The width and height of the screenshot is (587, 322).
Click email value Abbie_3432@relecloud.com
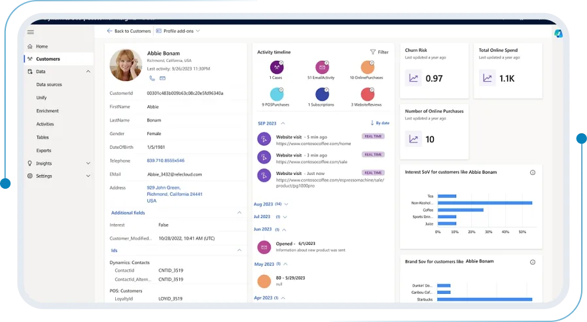click(x=175, y=174)
